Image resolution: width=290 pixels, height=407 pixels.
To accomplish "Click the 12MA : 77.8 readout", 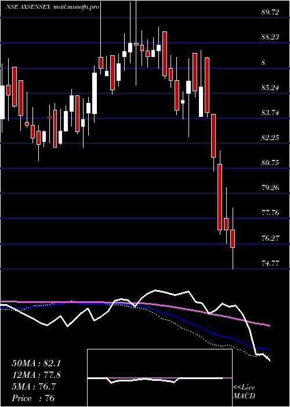I will coord(36,375).
